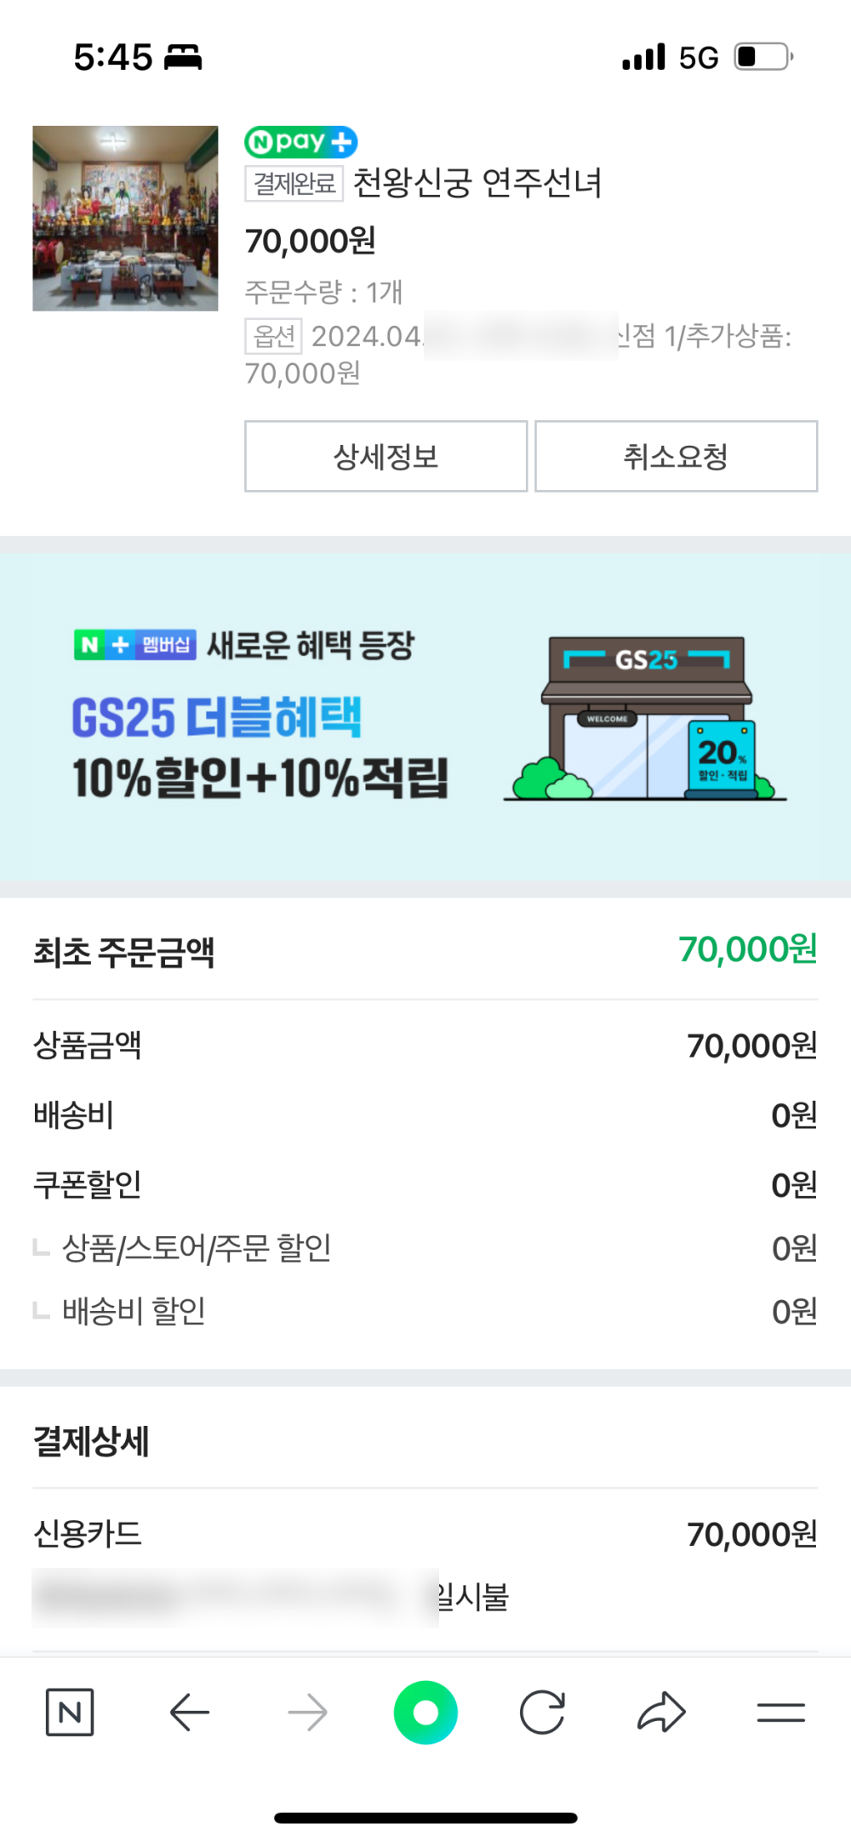The image size is (851, 1841).
Task: Tap the 결제완료 status label
Action: click(x=294, y=183)
